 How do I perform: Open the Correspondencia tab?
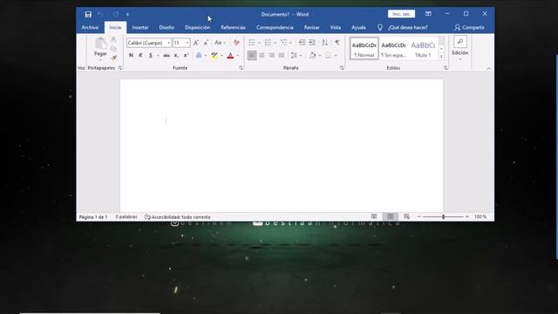point(275,27)
